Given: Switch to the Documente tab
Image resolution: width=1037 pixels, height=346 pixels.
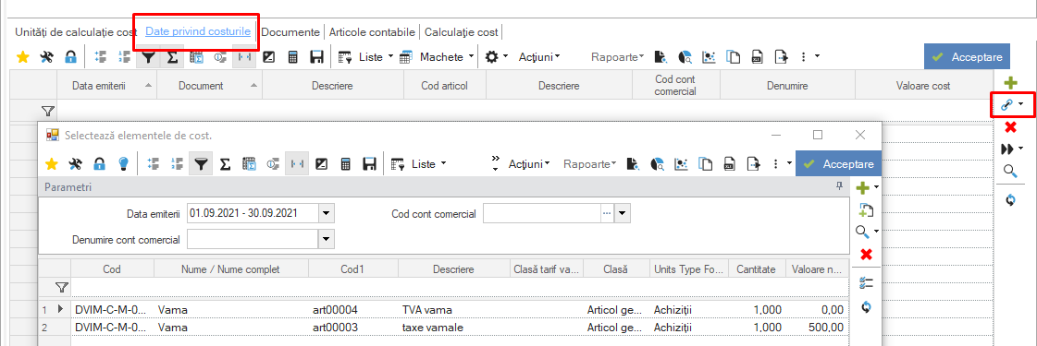Looking at the screenshot, I should point(291,31).
